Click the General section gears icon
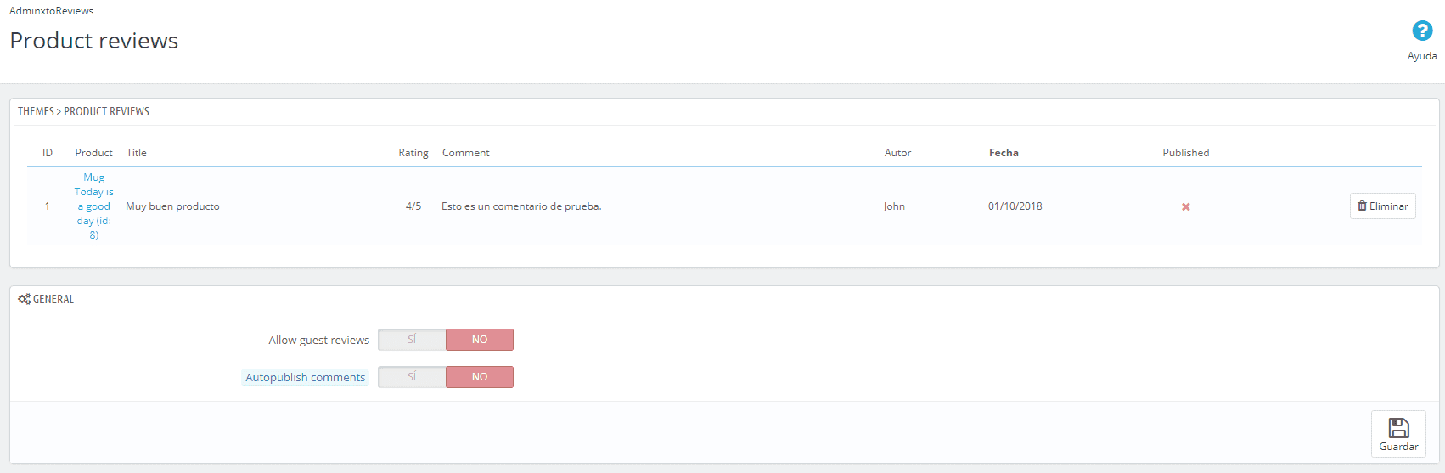Viewport: 1445px width, 473px height. pyautogui.click(x=24, y=299)
